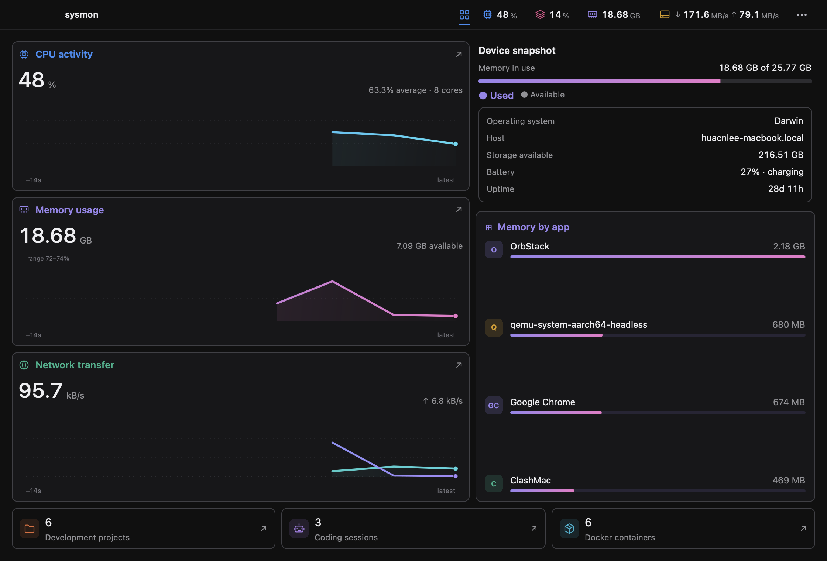Click the sysmon title
Image resolution: width=827 pixels, height=561 pixels.
click(82, 15)
